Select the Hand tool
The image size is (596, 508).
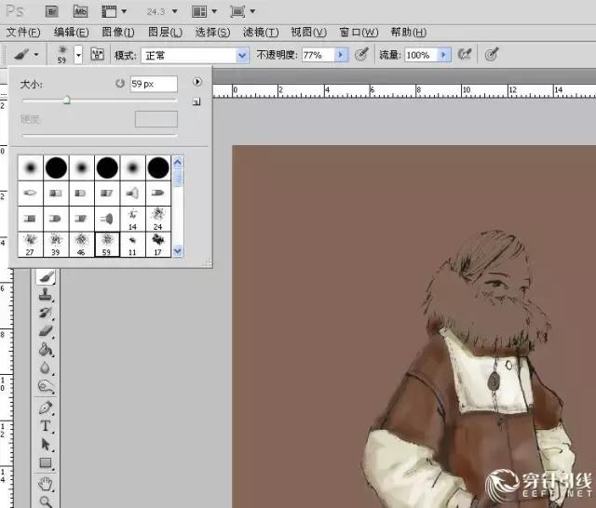46,484
